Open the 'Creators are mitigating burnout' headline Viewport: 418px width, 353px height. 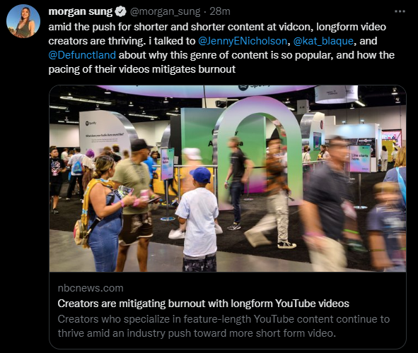(203, 304)
